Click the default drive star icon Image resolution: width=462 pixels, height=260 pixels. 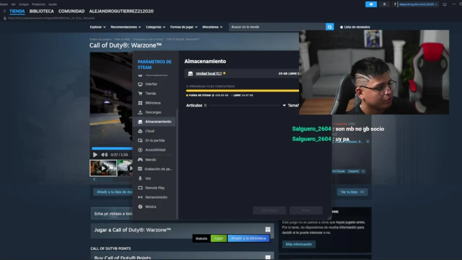[x=224, y=73]
